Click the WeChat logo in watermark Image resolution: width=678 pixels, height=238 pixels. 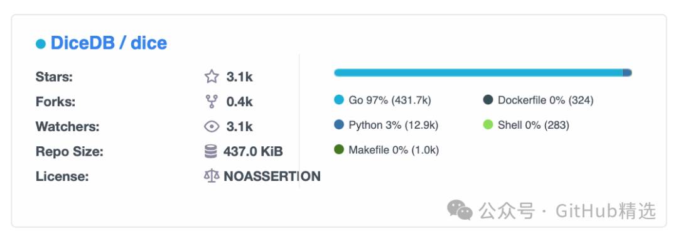[x=460, y=210]
